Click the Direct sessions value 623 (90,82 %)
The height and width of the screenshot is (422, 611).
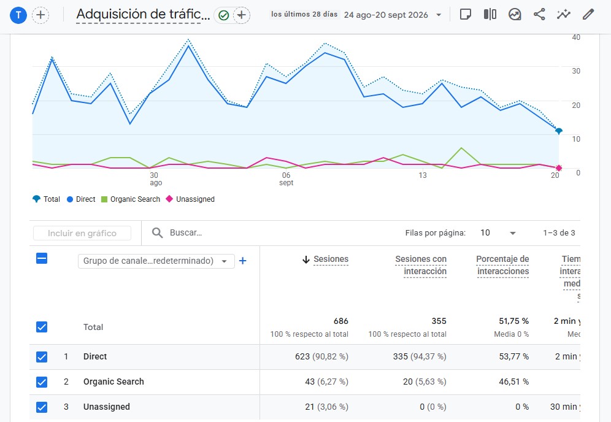tap(321, 356)
